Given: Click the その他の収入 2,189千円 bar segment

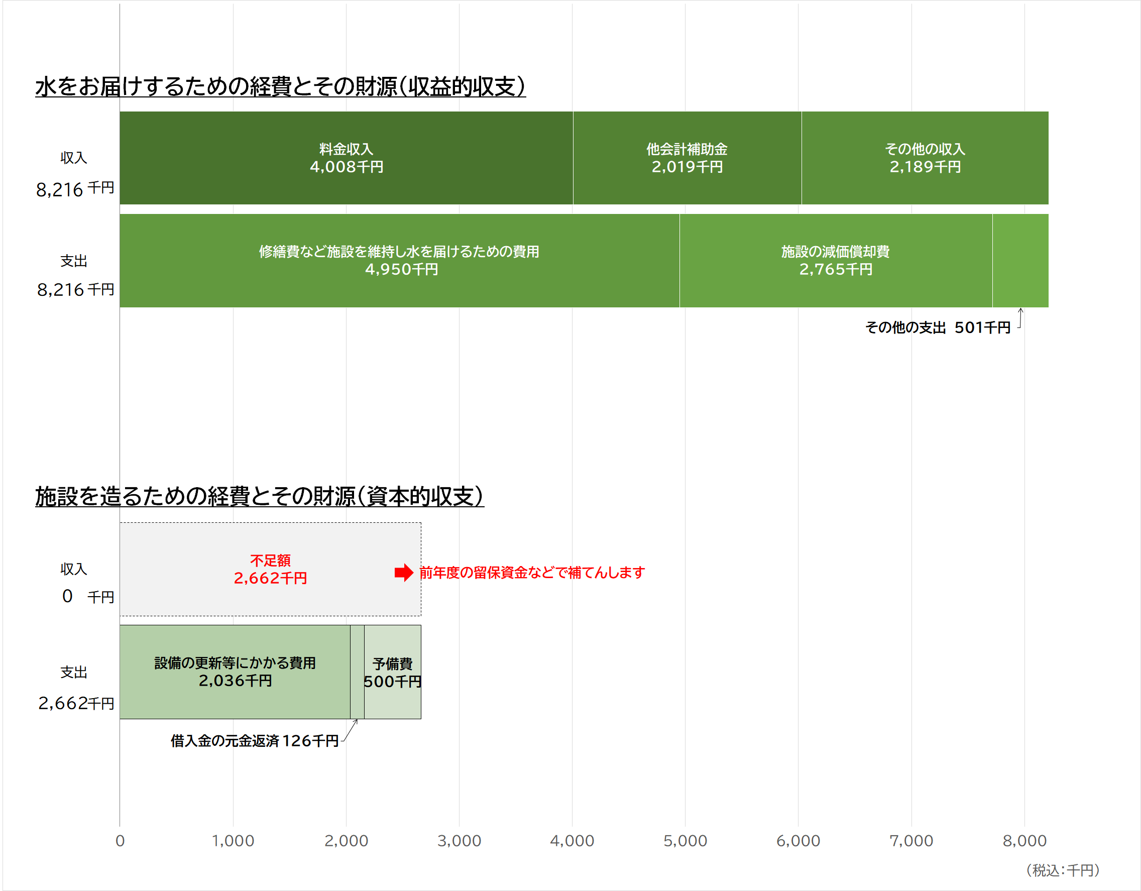Looking at the screenshot, I should (924, 158).
